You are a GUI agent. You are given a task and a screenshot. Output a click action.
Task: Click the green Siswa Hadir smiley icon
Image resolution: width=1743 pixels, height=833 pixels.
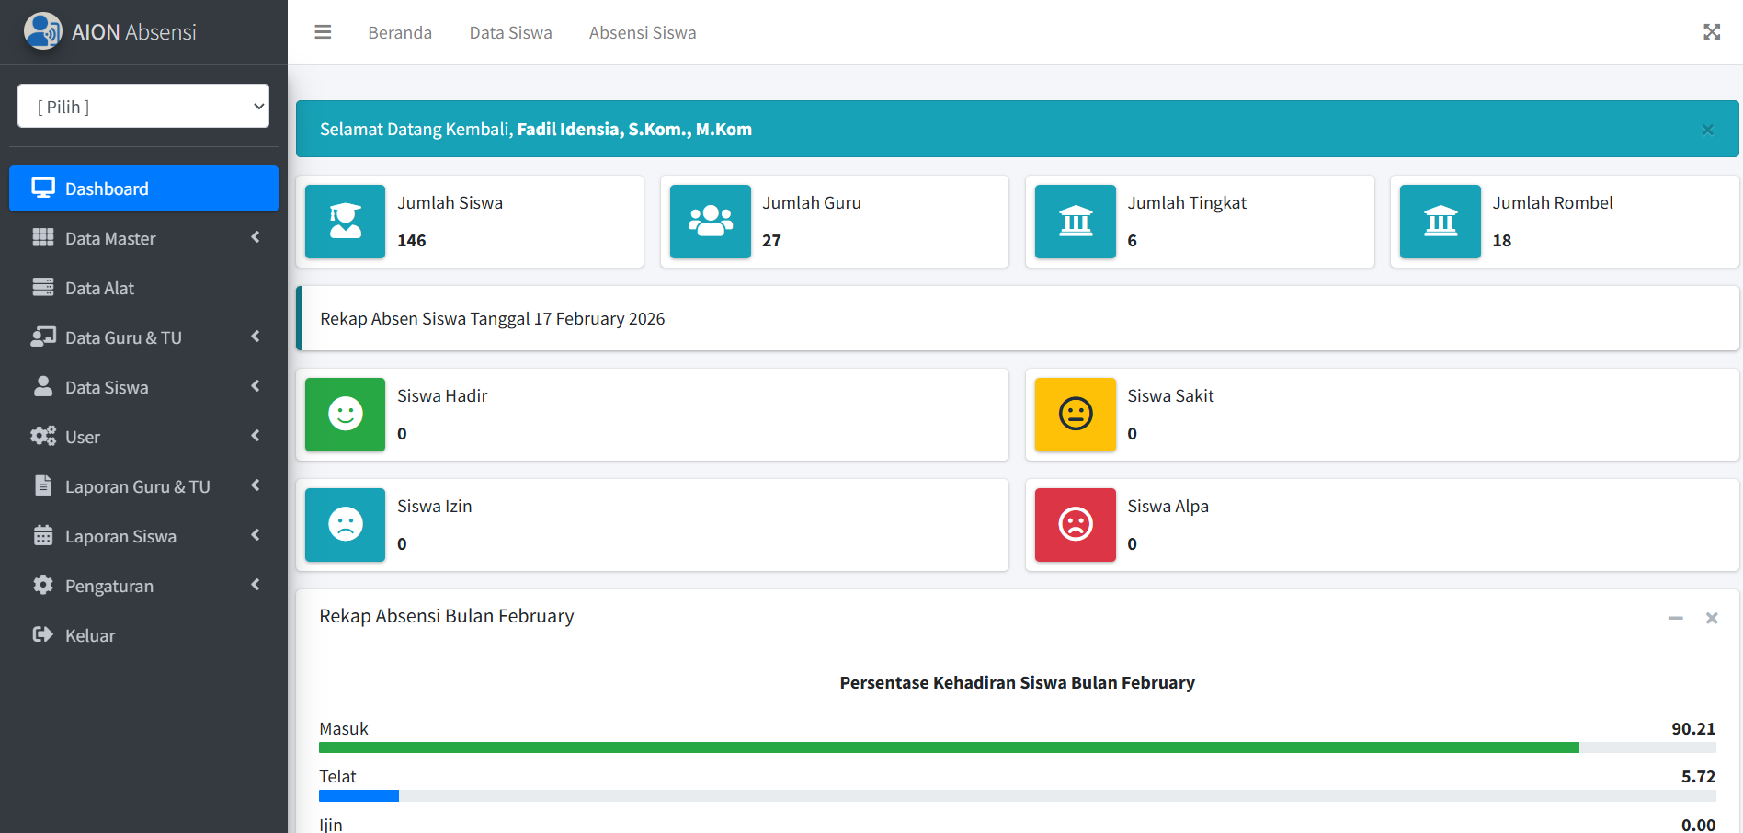tap(345, 415)
